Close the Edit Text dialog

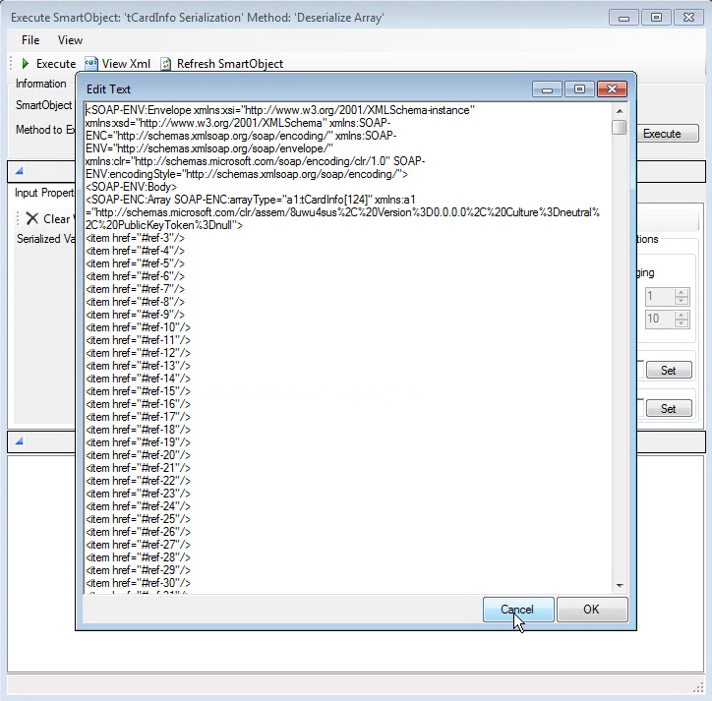[x=612, y=89]
